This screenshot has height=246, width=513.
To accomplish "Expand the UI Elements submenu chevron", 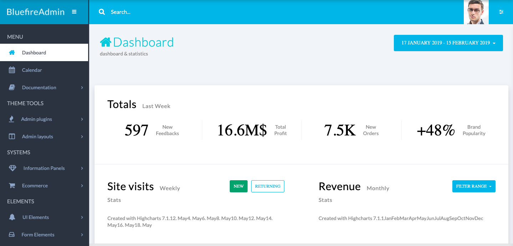I will pos(82,217).
